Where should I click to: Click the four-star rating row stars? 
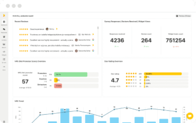[x=131, y=77]
